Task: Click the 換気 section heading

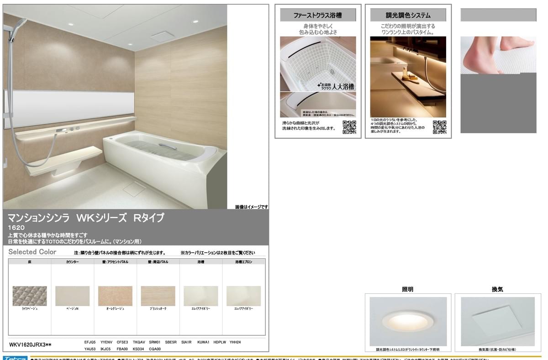Action: [498, 290]
